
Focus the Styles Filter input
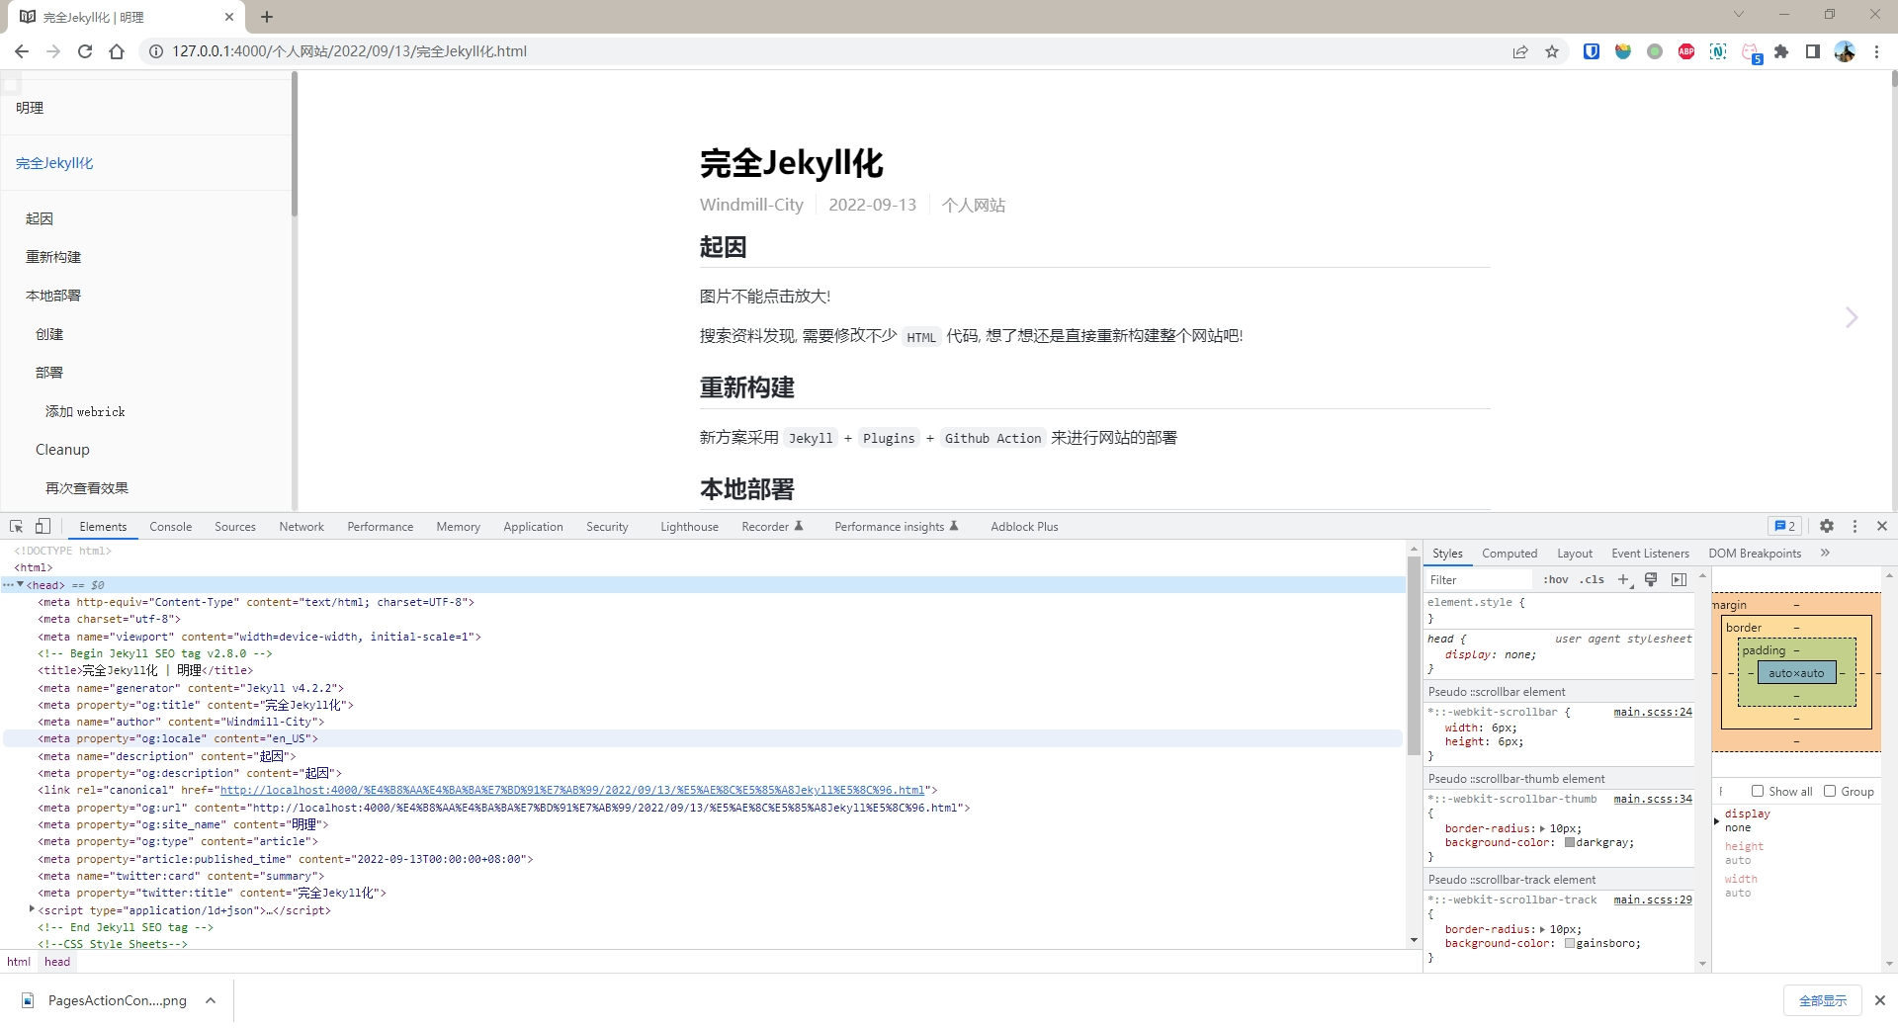[1479, 579]
